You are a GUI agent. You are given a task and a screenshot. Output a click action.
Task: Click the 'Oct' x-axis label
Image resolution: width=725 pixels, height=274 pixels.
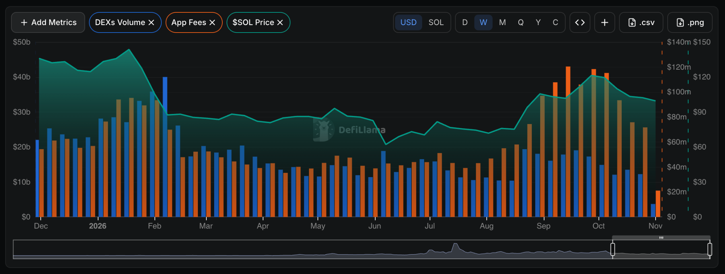599,226
